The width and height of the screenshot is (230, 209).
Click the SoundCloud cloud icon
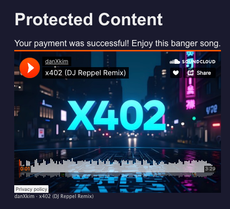(x=175, y=61)
